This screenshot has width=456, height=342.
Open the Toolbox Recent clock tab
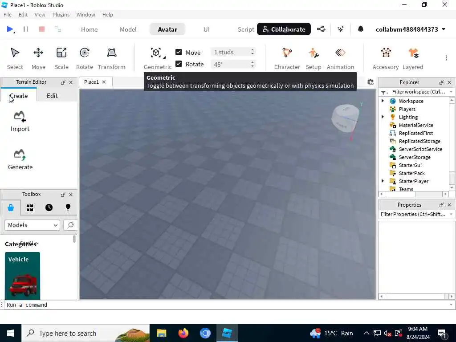coord(49,208)
